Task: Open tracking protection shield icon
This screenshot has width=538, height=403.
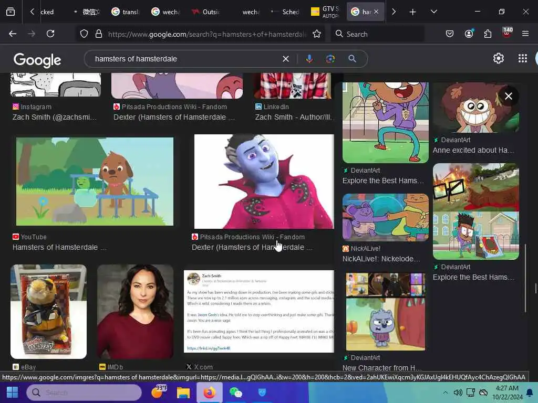Action: click(84, 34)
